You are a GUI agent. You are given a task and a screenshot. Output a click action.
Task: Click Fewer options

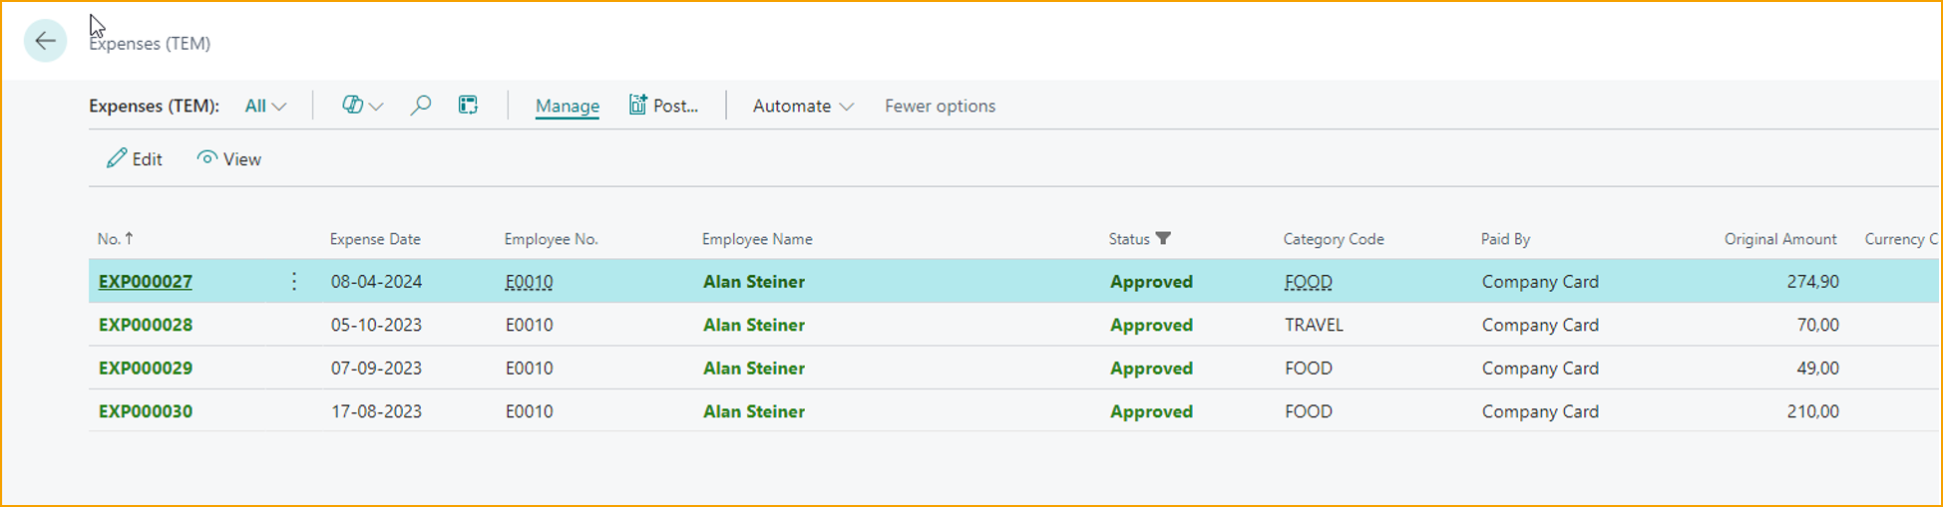tap(940, 106)
